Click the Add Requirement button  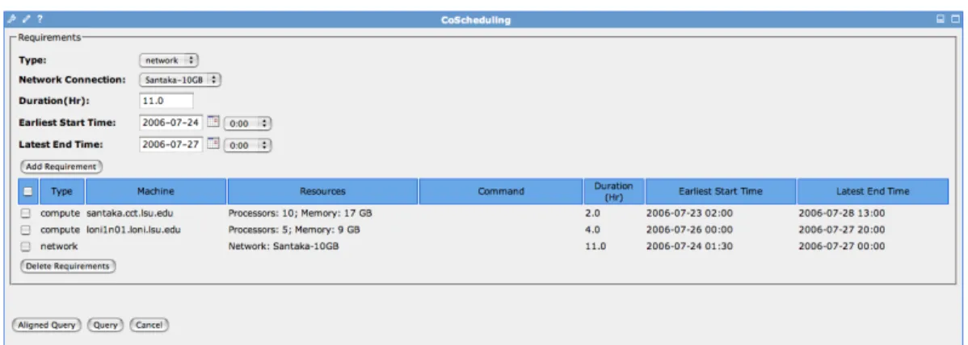[61, 166]
